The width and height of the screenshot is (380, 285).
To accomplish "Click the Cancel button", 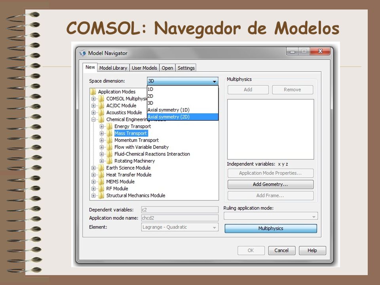I will pos(281,250).
